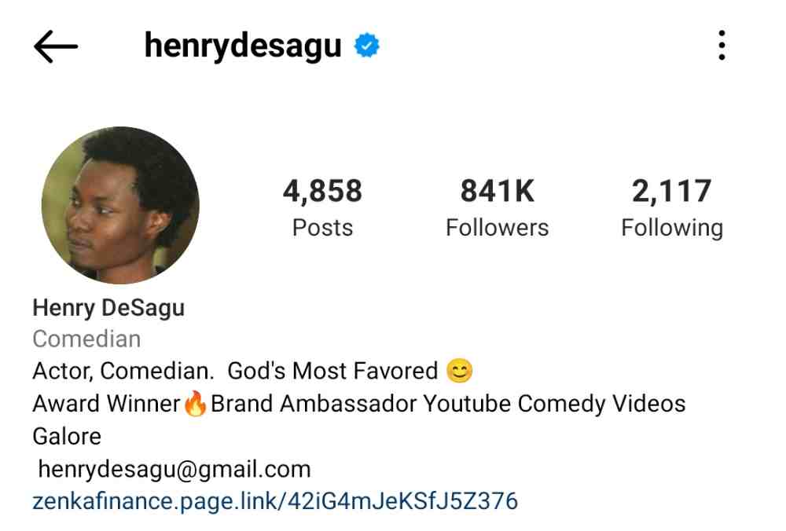Go back using the left arrow
This screenshot has width=786, height=531.
pyautogui.click(x=56, y=46)
